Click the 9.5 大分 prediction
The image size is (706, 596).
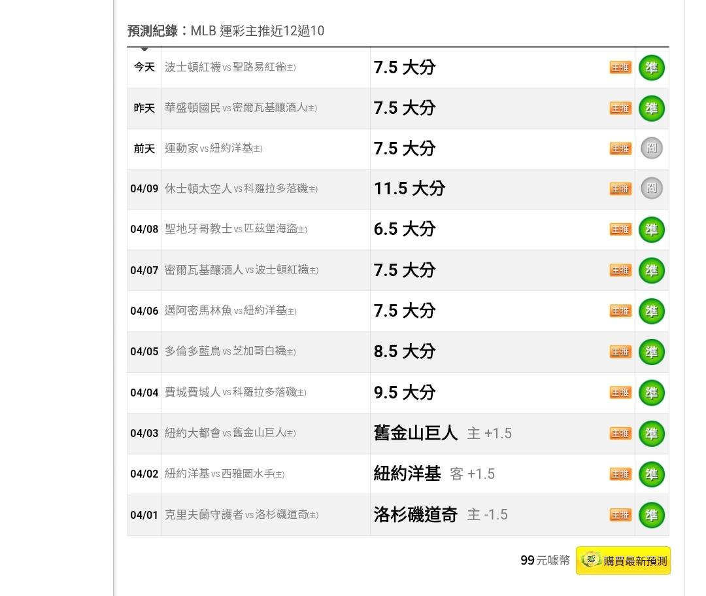click(x=405, y=393)
